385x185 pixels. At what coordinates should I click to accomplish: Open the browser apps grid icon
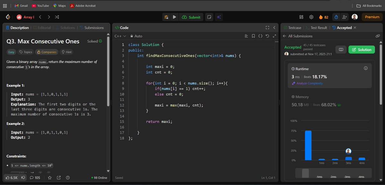click(5, 6)
